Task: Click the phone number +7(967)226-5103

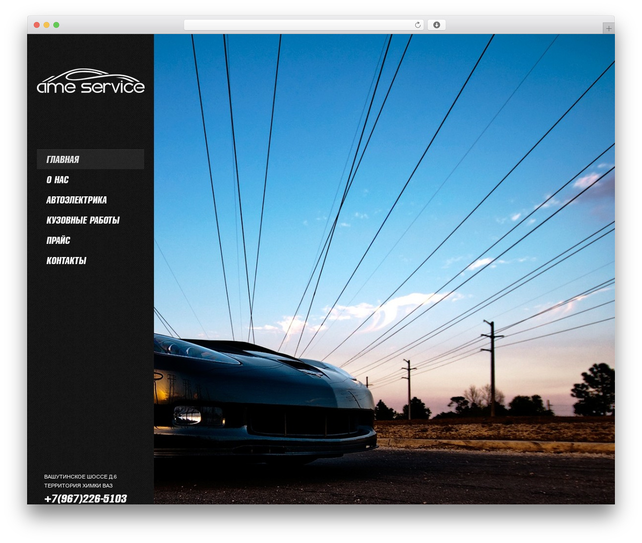Action: point(85,498)
